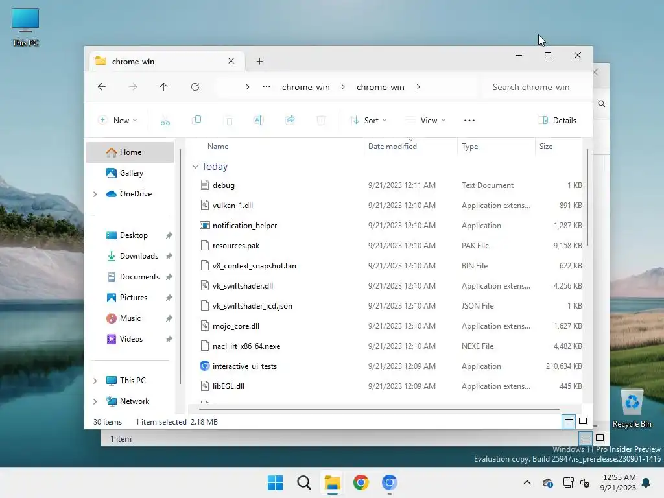Open the This PC desktop icon
Image resolution: width=664 pixels, height=498 pixels.
pyautogui.click(x=25, y=27)
